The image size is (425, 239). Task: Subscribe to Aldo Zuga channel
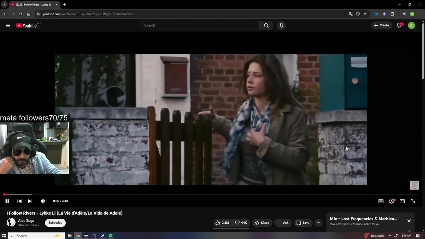point(55,223)
